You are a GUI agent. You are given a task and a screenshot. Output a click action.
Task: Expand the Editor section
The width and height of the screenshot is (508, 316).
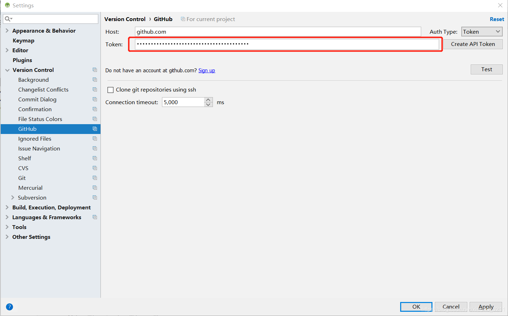pyautogui.click(x=7, y=50)
